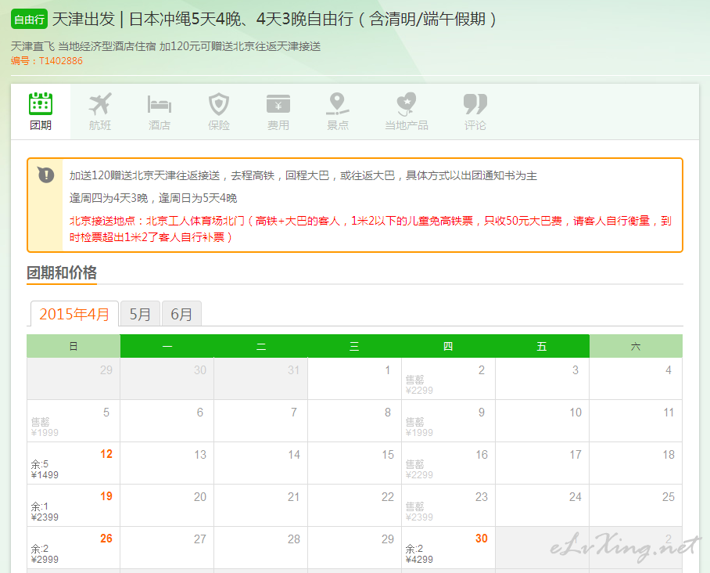Choose April 12 departure priced ¥1499
The width and height of the screenshot is (710, 573).
tap(74, 463)
